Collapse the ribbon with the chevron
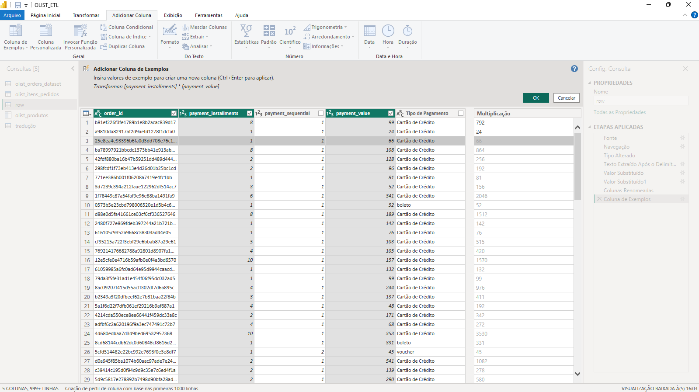 [x=685, y=15]
